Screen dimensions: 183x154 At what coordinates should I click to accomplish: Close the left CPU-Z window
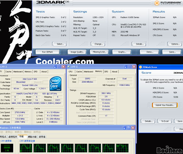[63, 66]
